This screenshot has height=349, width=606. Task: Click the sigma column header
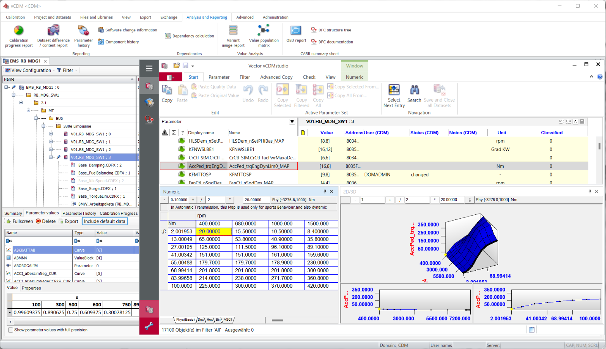(x=174, y=133)
